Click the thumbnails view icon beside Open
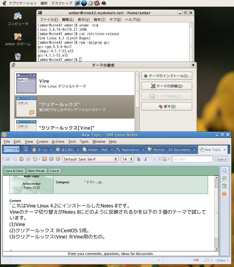The width and height of the screenshot is (234, 267). pyautogui.click(x=26, y=150)
